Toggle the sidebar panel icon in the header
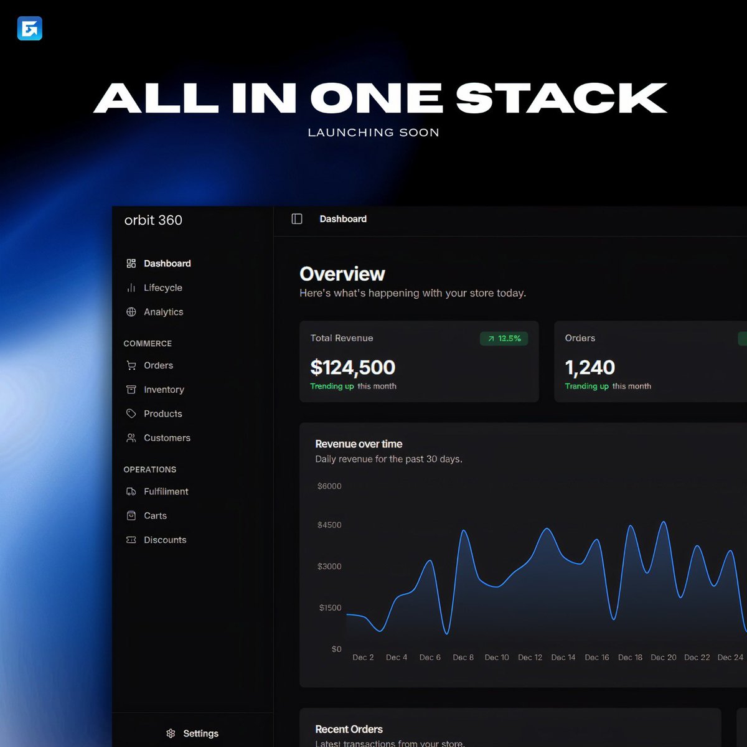The width and height of the screenshot is (747, 747). [x=297, y=219]
